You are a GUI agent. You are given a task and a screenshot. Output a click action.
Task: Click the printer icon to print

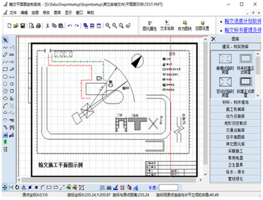38,26
